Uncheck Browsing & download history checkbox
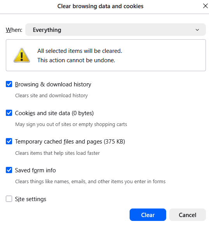209x226 pixels. [x=9, y=84]
